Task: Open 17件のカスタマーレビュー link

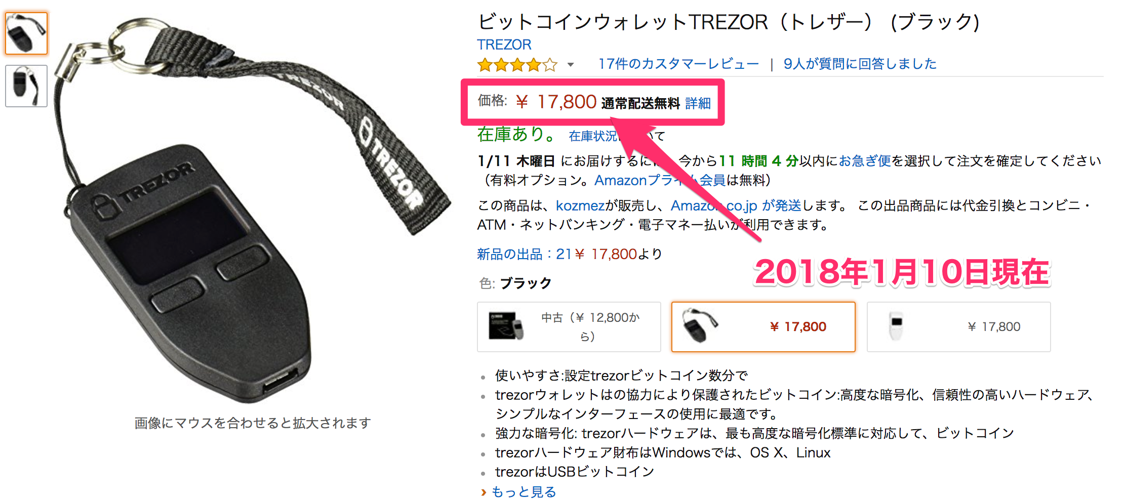Action: coord(678,64)
